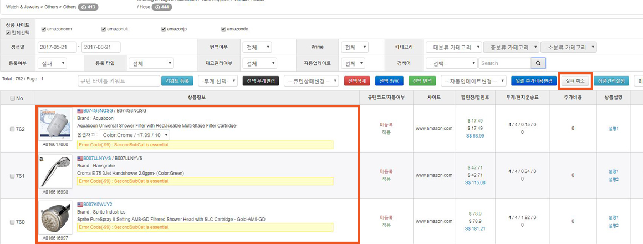
Task: Open 설명2 link in row 761
Action: pyautogui.click(x=613, y=180)
